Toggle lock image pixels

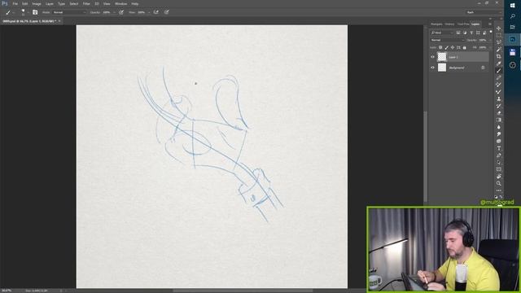447,47
